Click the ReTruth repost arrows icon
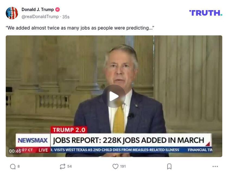Screen dimensions: 228x176 (x=63, y=167)
